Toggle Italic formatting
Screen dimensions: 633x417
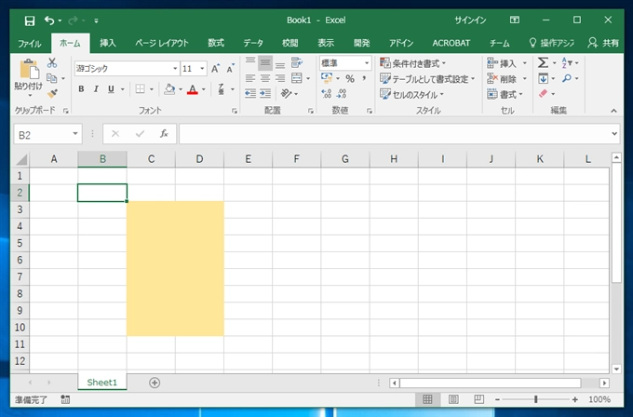pyautogui.click(x=96, y=89)
